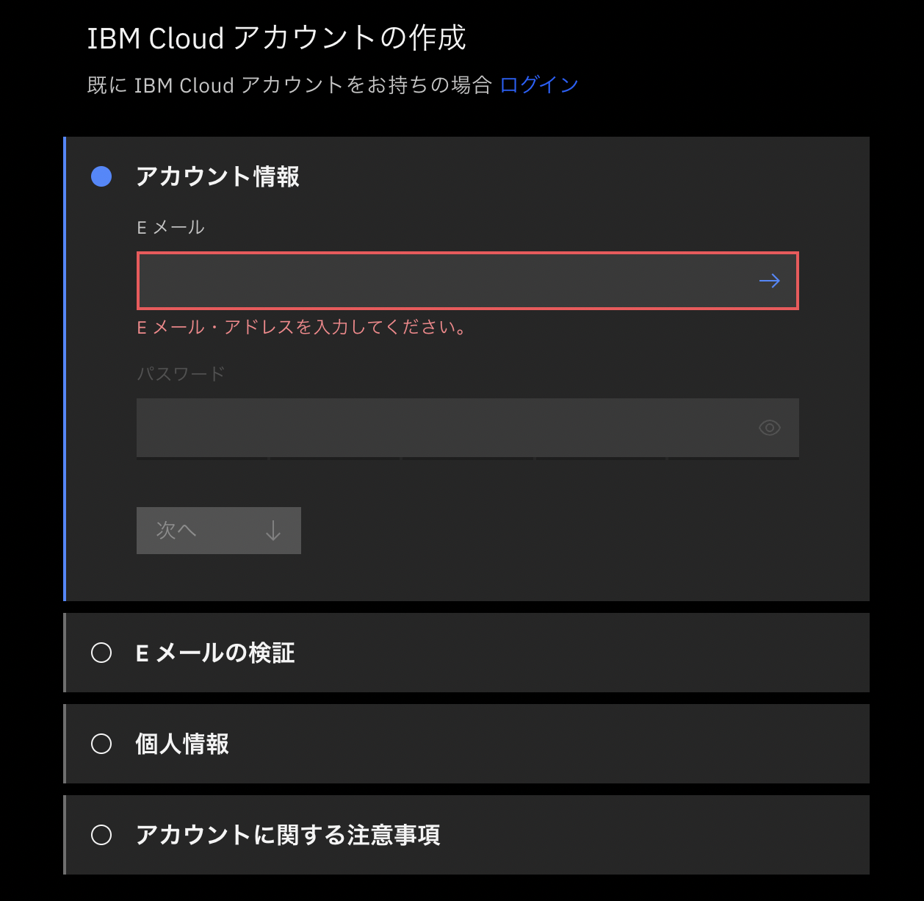Click the blue arrow inside the email field
The height and width of the screenshot is (901, 924).
(770, 280)
